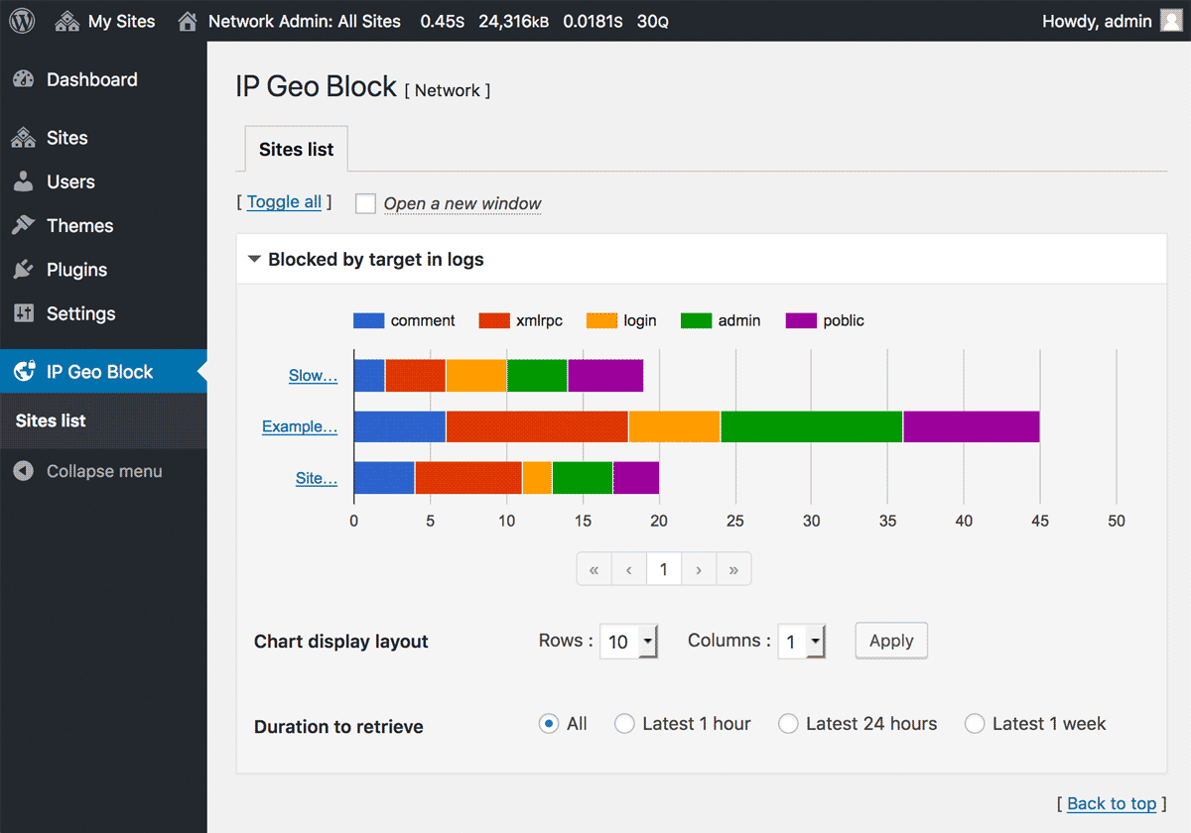1191x833 pixels.
Task: Click the Open a new window label
Action: click(463, 203)
